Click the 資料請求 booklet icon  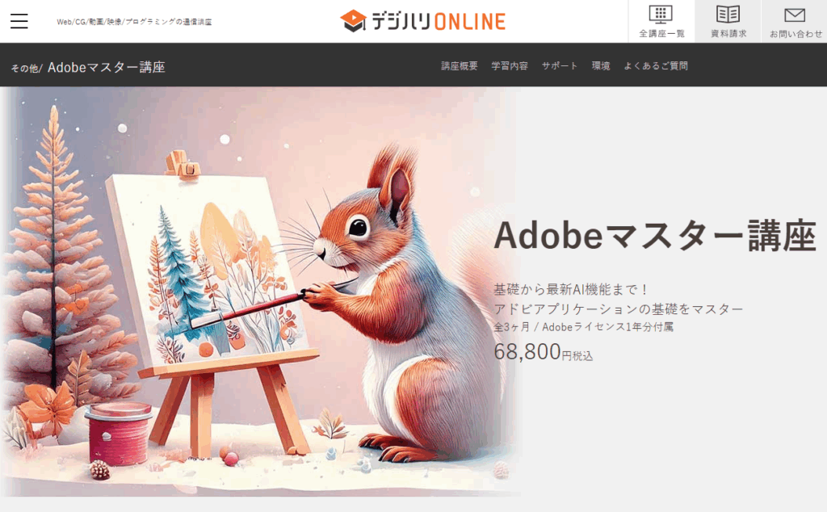tap(728, 15)
